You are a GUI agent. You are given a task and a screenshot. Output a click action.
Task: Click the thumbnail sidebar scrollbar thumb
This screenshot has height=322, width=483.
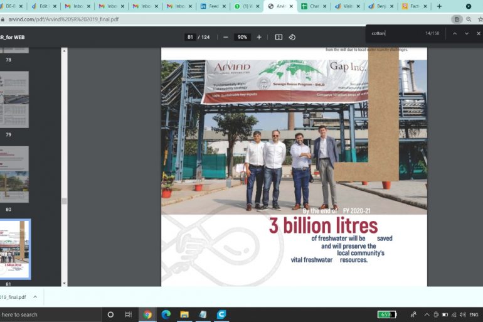coord(64,201)
